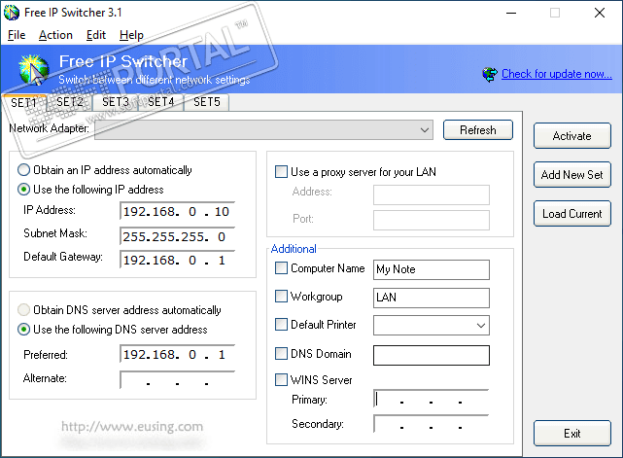Select Obtain an IP address automatically

105,170
